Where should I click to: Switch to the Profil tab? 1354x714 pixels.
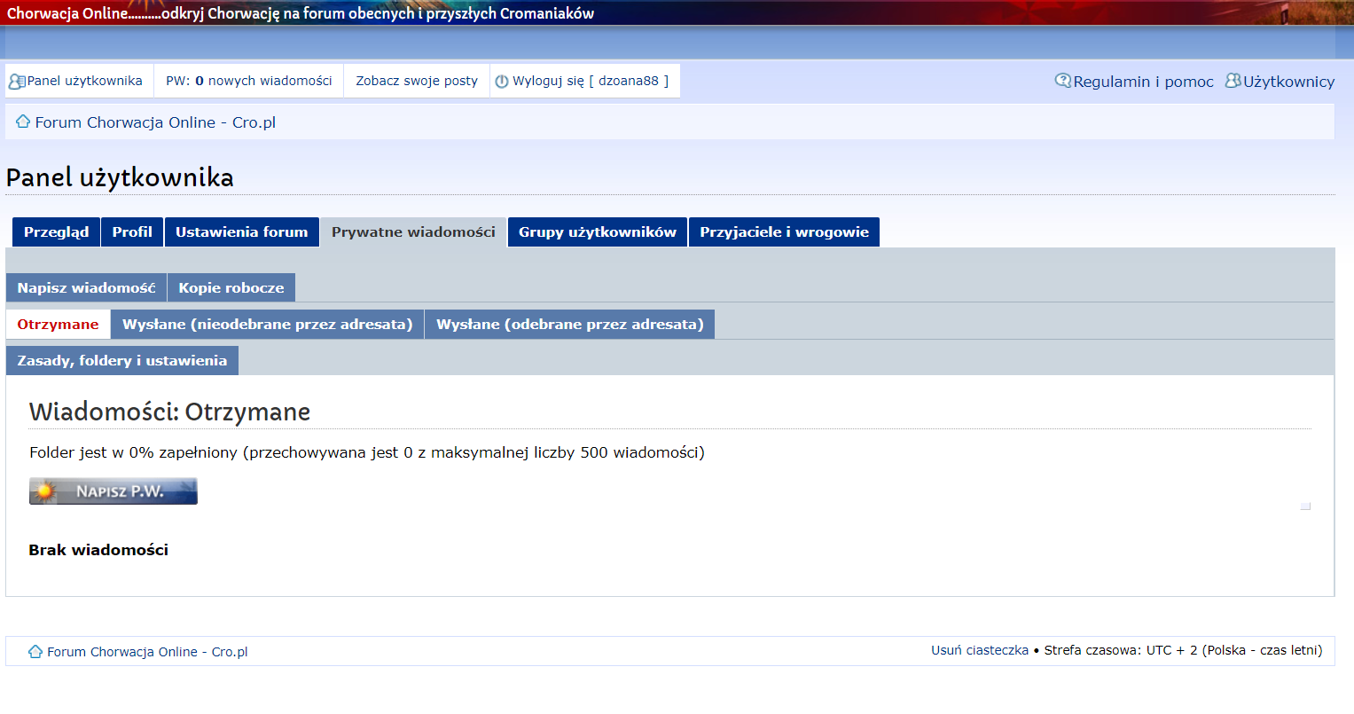pyautogui.click(x=131, y=231)
